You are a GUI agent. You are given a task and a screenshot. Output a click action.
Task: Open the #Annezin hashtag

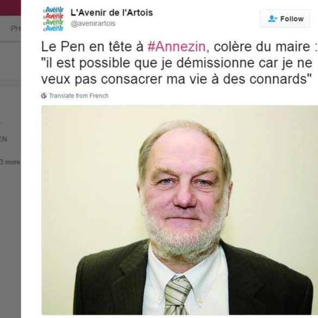click(x=177, y=47)
